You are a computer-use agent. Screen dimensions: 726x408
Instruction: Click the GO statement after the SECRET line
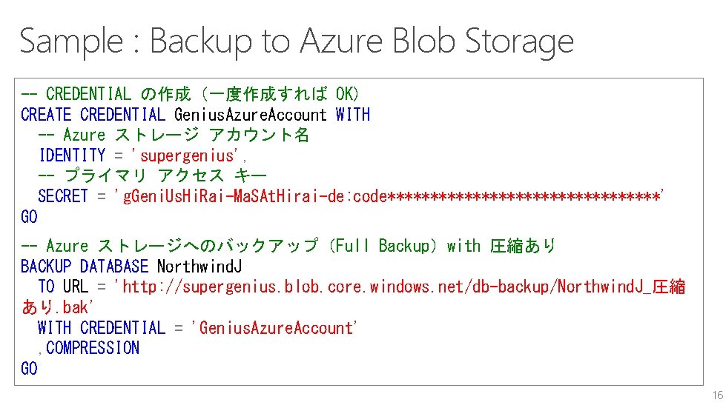point(29,217)
